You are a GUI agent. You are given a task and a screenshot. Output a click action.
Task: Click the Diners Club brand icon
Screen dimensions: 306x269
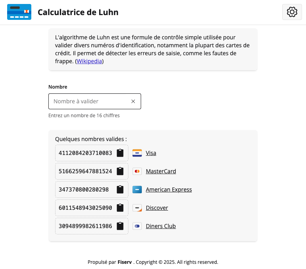pyautogui.click(x=137, y=226)
